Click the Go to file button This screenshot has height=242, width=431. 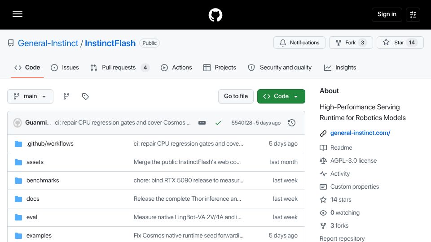coord(236,96)
